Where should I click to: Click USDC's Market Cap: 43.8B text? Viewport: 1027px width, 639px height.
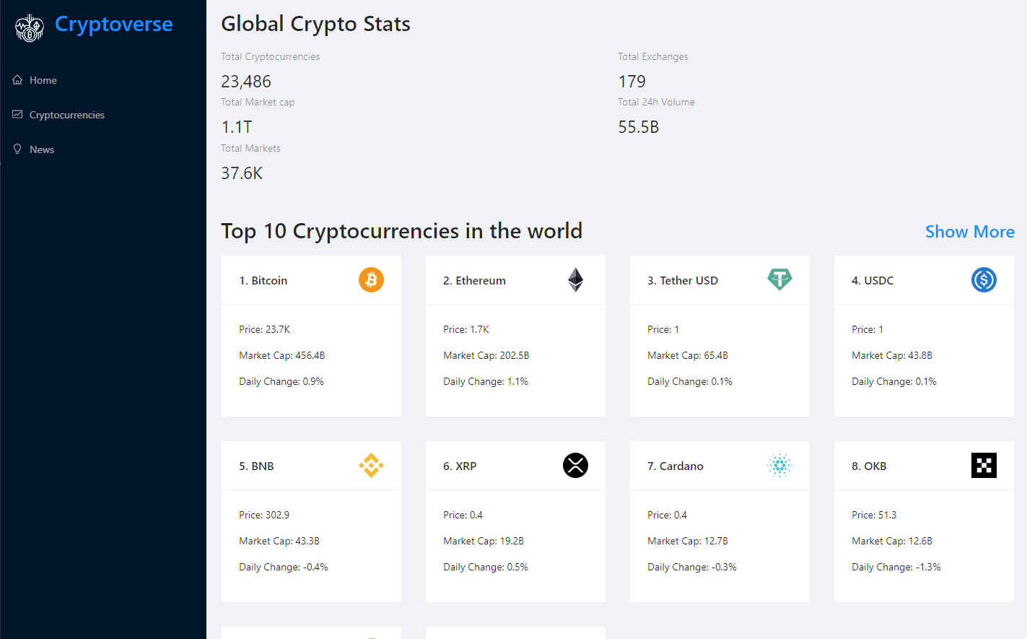pyautogui.click(x=892, y=355)
